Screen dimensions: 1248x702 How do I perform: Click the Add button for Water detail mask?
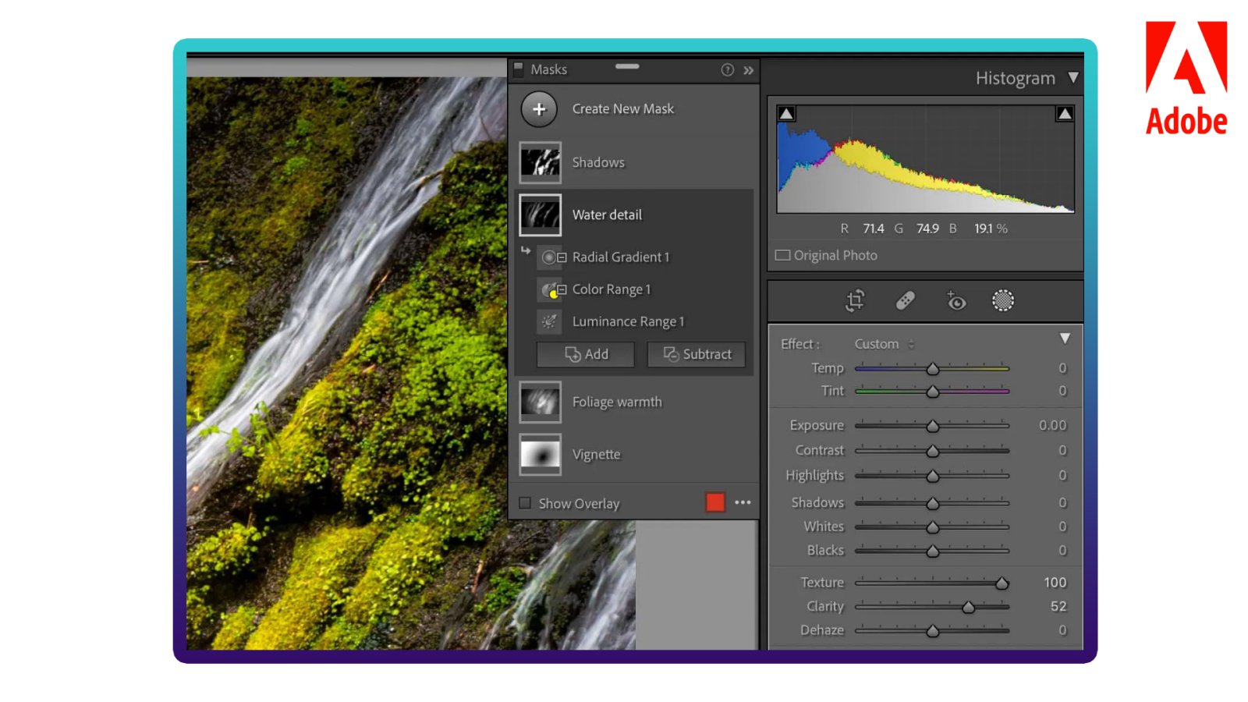(x=585, y=354)
